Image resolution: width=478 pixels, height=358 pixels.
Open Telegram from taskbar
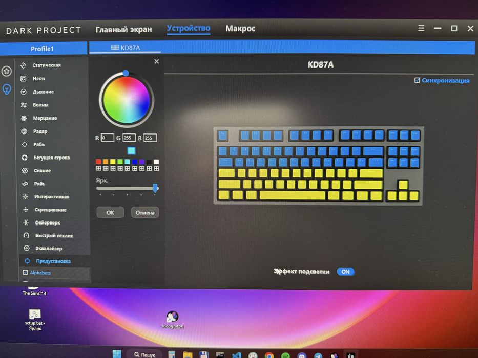318,355
